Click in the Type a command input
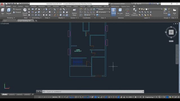180x101 pixels. [x=93, y=92]
